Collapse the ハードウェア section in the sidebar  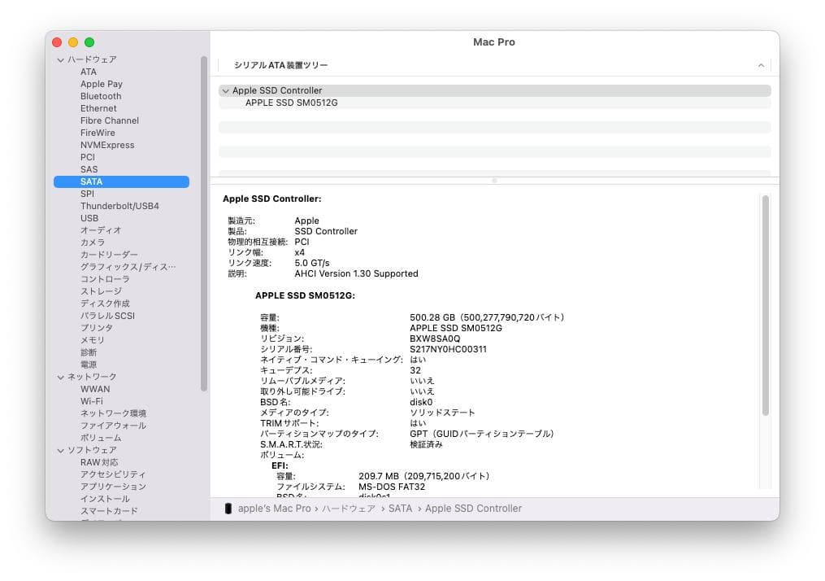pos(60,59)
